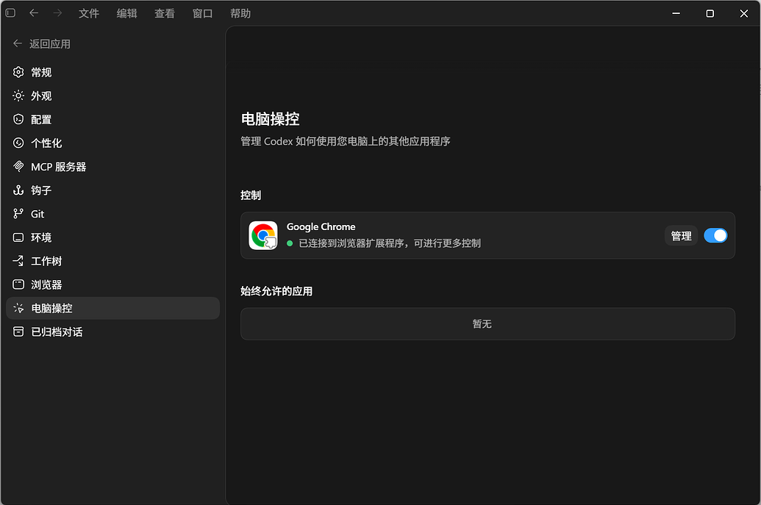
Task: Open 工作树 settings page
Action: (x=112, y=261)
